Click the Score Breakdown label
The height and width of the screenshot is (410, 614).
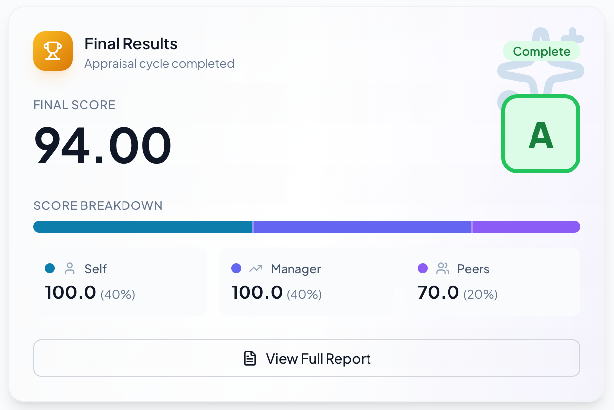(98, 205)
